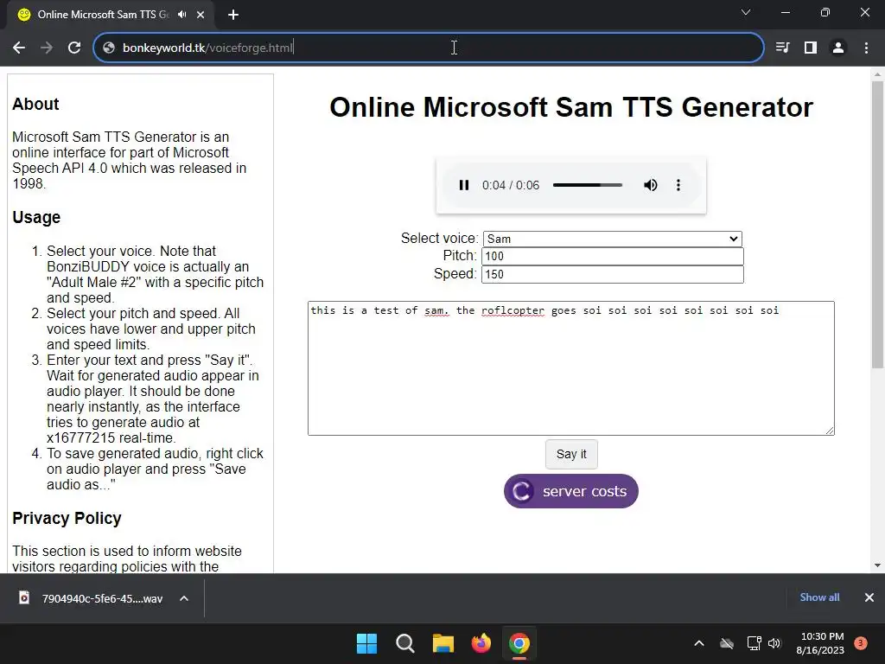Open File Explorer from taskbar
This screenshot has width=885, height=664.
(x=443, y=643)
